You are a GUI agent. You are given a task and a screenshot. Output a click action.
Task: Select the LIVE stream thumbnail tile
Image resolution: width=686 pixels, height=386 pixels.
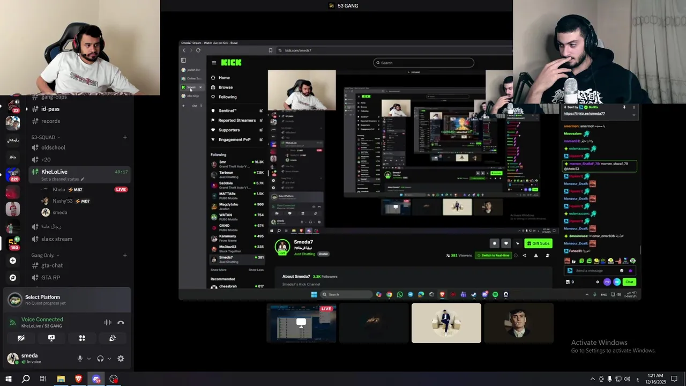point(301,323)
